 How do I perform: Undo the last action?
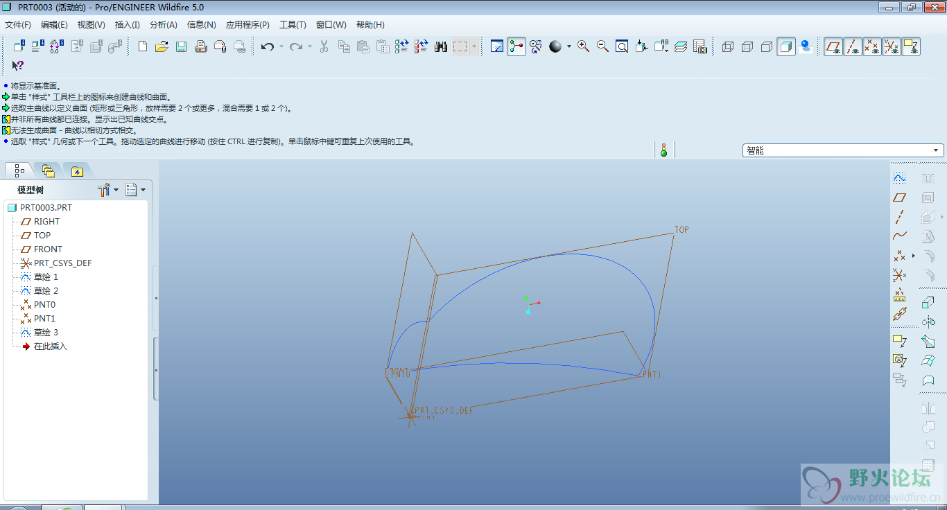point(268,46)
